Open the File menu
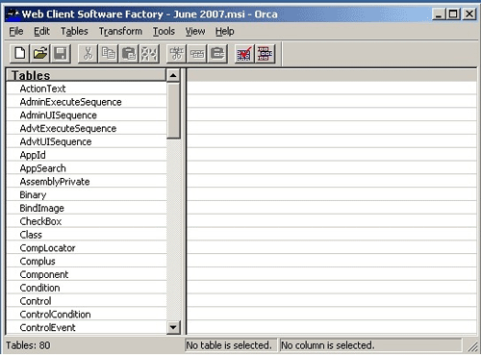The width and height of the screenshot is (481, 355). coord(16,31)
